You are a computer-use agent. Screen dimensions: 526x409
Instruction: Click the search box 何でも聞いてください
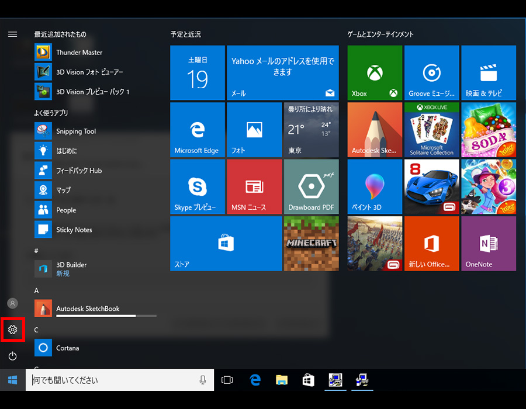(x=120, y=380)
